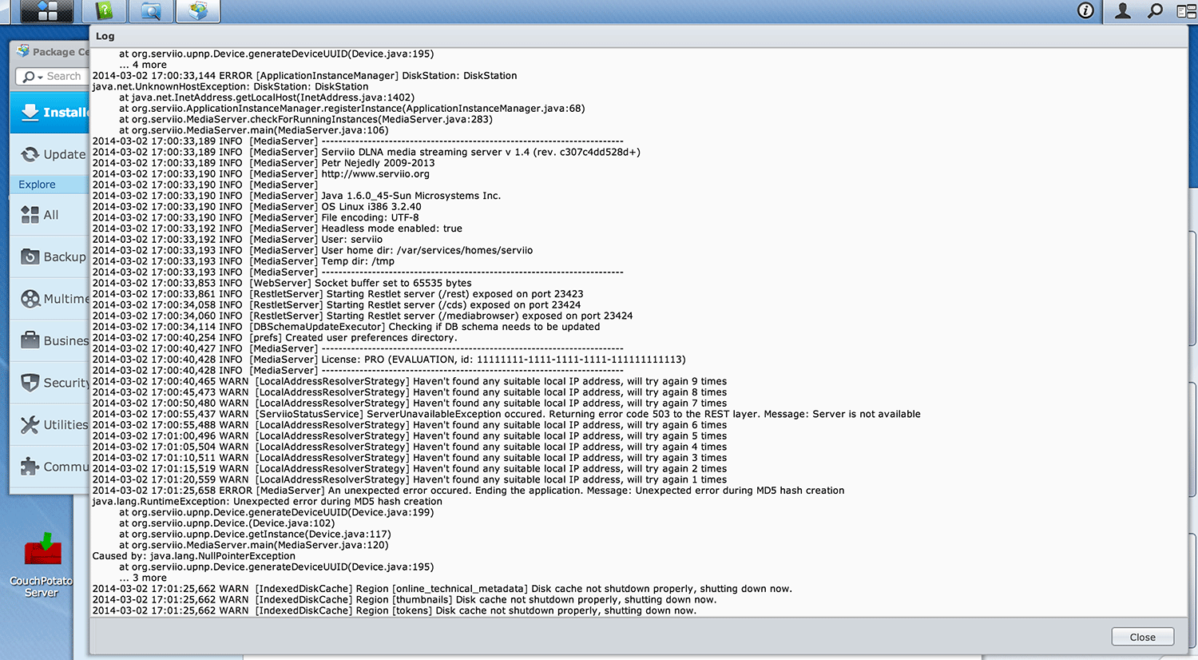Image resolution: width=1198 pixels, height=660 pixels.
Task: Select 'Caused by: java.lang.NullPointerException' line
Action: pyautogui.click(x=193, y=556)
